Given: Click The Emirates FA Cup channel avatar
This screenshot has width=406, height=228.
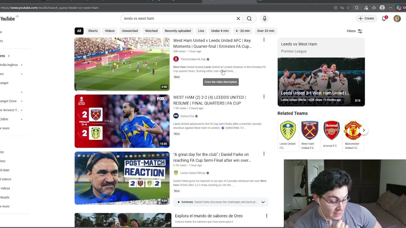Looking at the screenshot, I should pyautogui.click(x=176, y=59).
